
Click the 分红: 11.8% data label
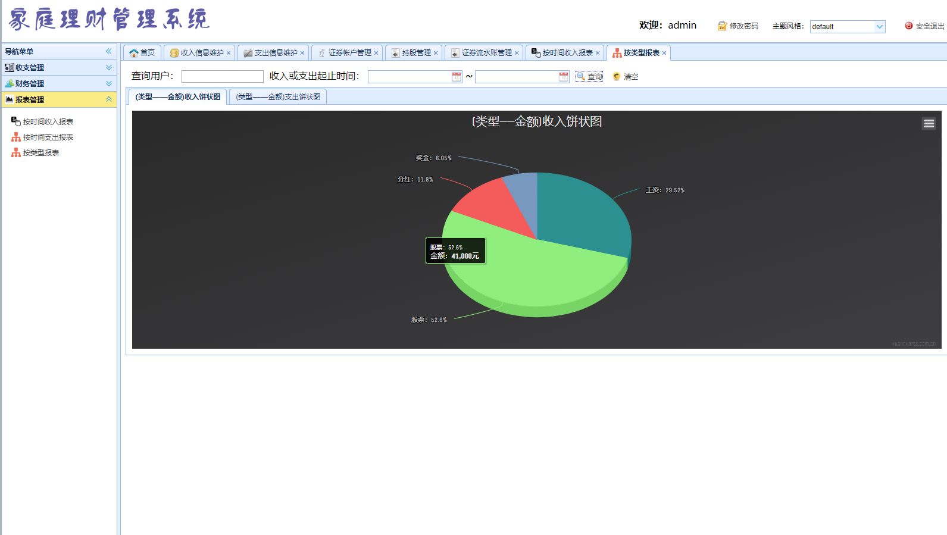415,179
